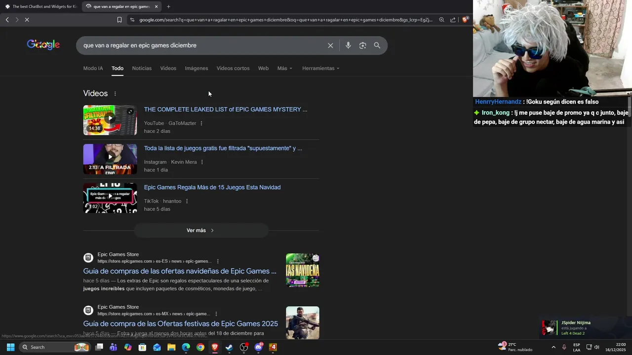This screenshot has height=355, width=632.
Task: Select the Noticias search tab
Action: tap(142, 68)
